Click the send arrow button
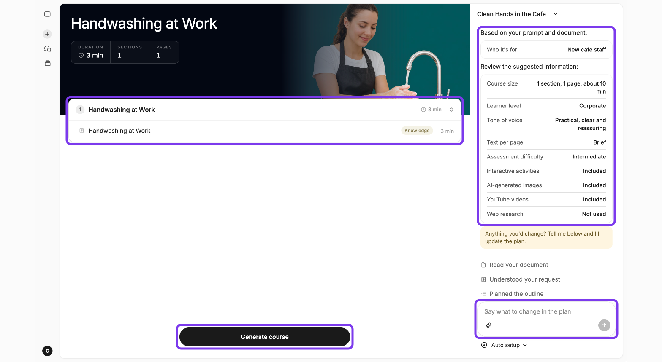Screen dimensions: 662x362 tap(604, 325)
